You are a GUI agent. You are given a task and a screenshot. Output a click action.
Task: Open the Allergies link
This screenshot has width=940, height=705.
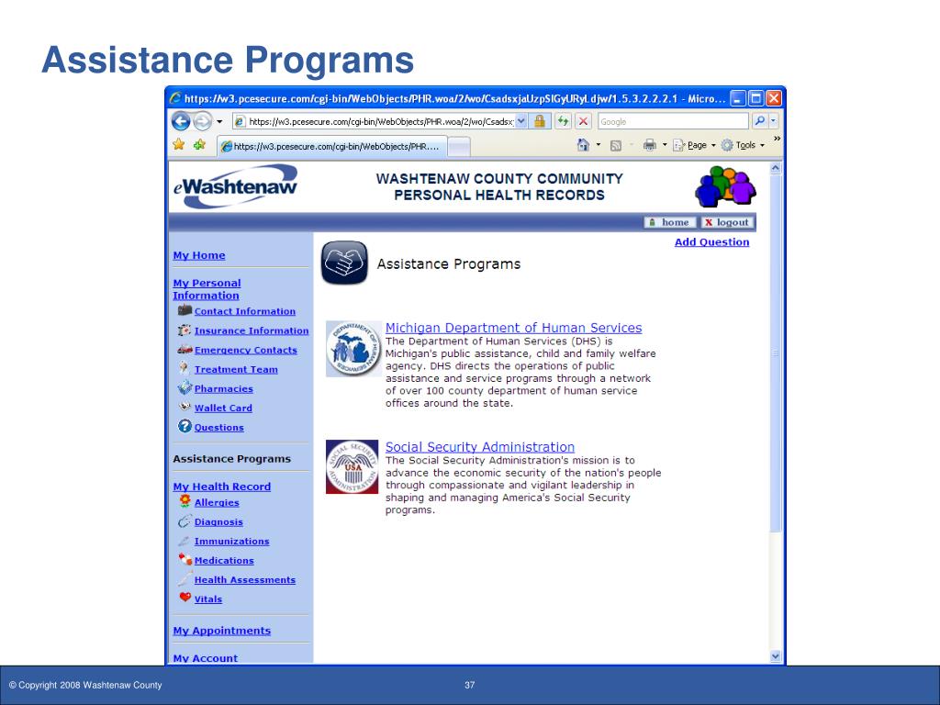pyautogui.click(x=217, y=503)
